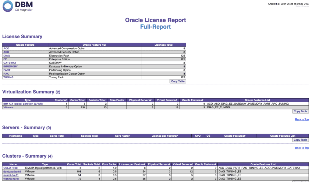This screenshot has width=312, height=182.
Task: Click the DBM DB Magnifier logo
Action: pos(18,6)
